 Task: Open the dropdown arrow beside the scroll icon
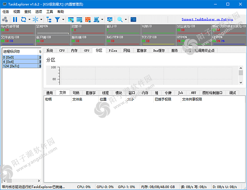(102, 20)
